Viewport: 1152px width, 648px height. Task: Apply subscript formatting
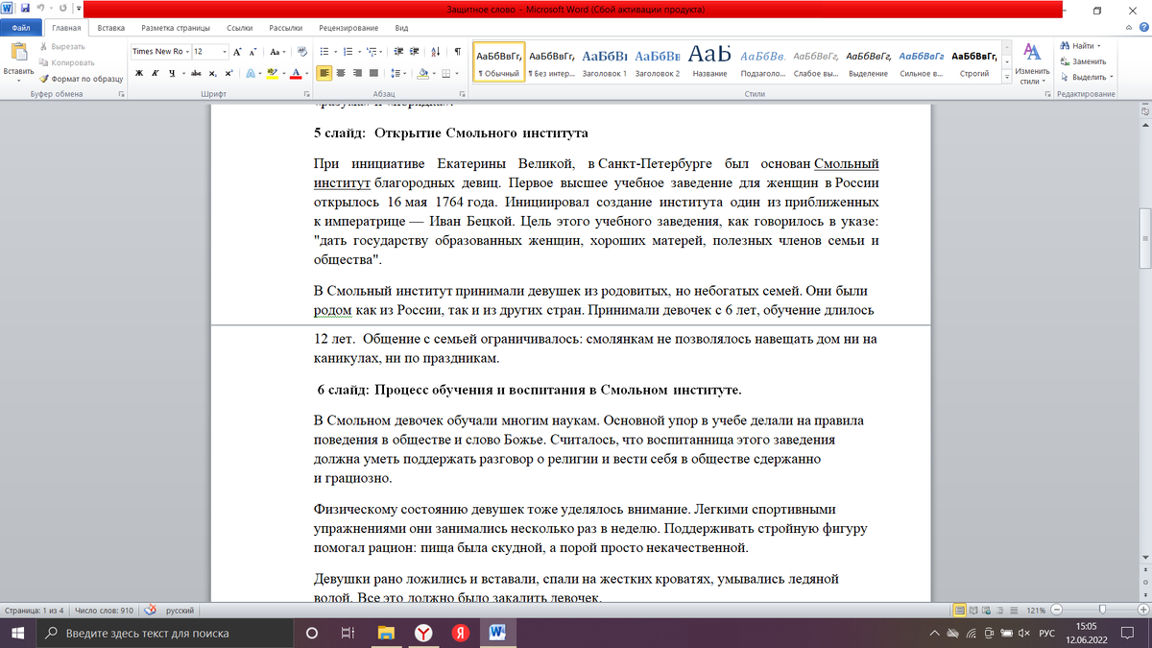(213, 73)
